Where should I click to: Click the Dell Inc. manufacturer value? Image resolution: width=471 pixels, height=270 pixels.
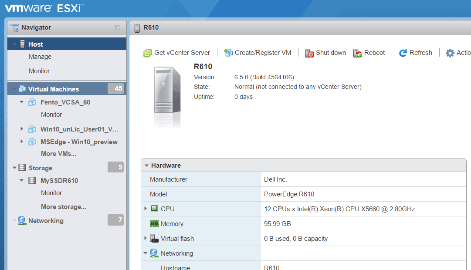click(x=275, y=179)
